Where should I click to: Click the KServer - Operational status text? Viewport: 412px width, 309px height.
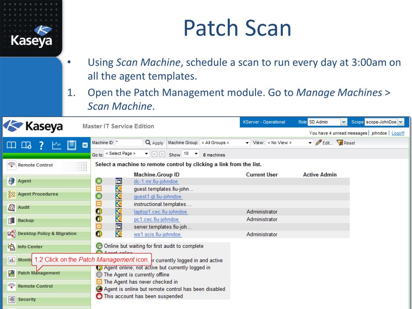tap(264, 122)
